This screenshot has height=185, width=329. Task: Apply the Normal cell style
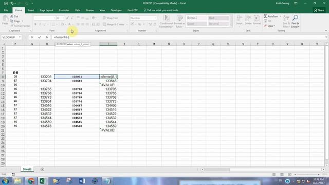click(x=196, y=18)
